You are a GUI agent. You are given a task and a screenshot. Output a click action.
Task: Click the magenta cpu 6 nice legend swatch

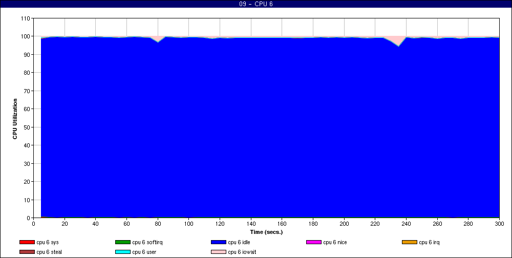point(314,242)
